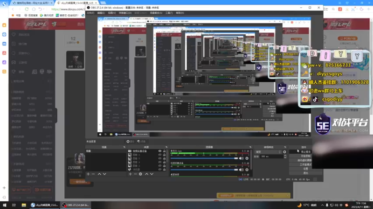Image resolution: width=373 pixels, height=209 pixels.
Task: Adjust 视频采集设备 volume slider
Action: 204,170
